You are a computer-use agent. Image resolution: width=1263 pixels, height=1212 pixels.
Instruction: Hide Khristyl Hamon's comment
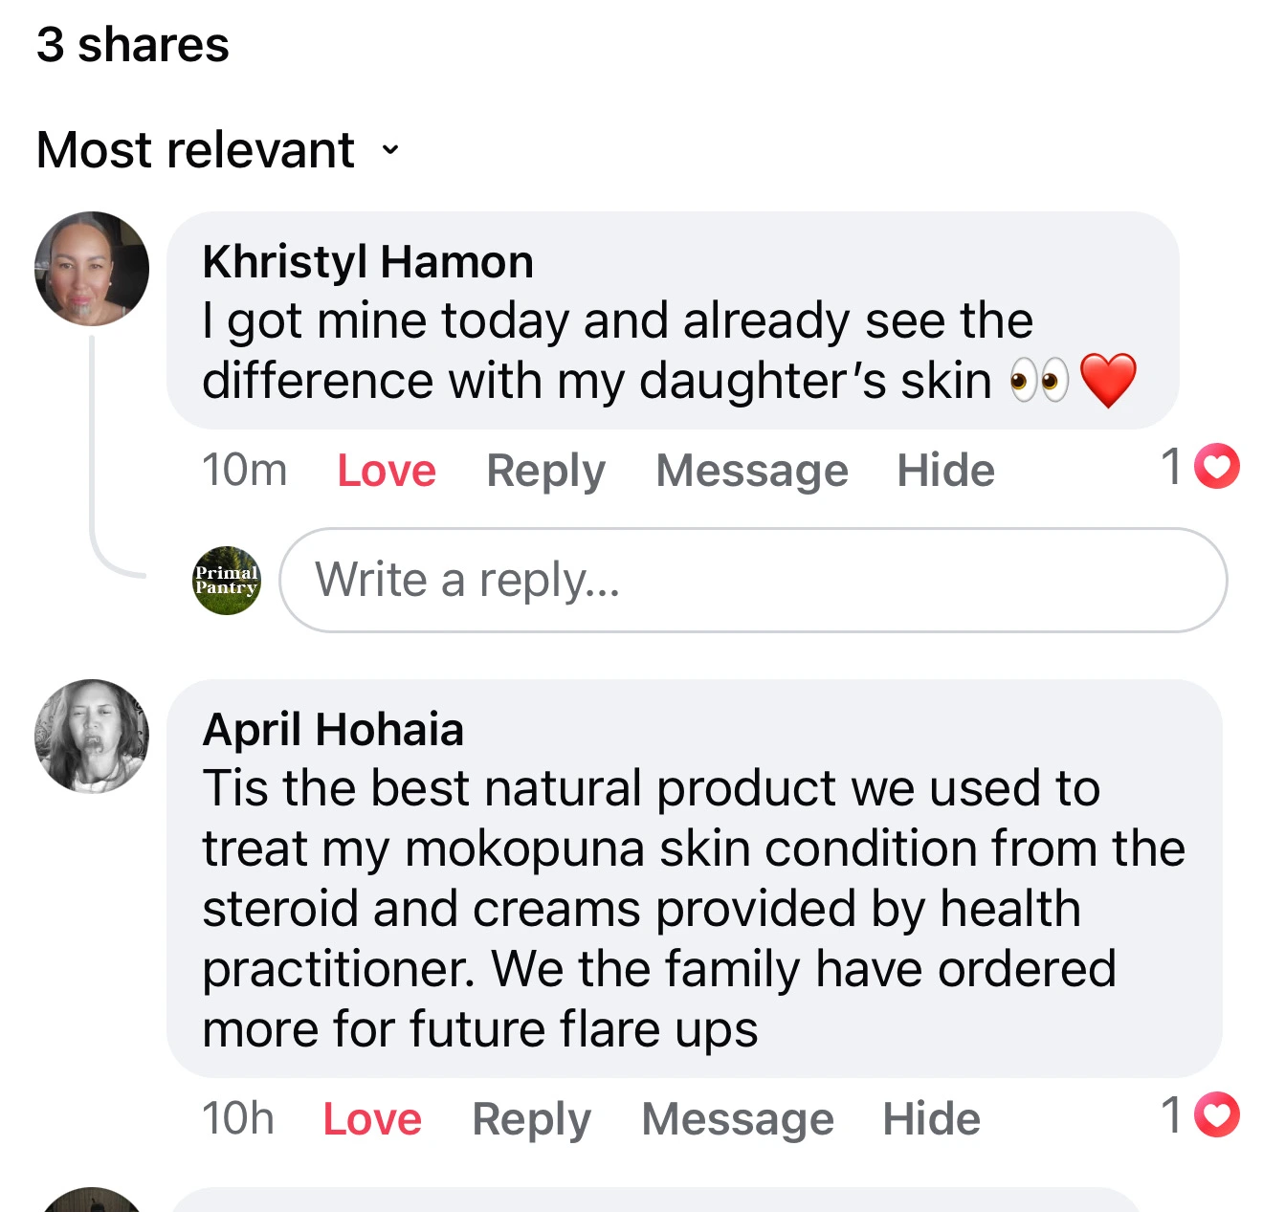[945, 470]
